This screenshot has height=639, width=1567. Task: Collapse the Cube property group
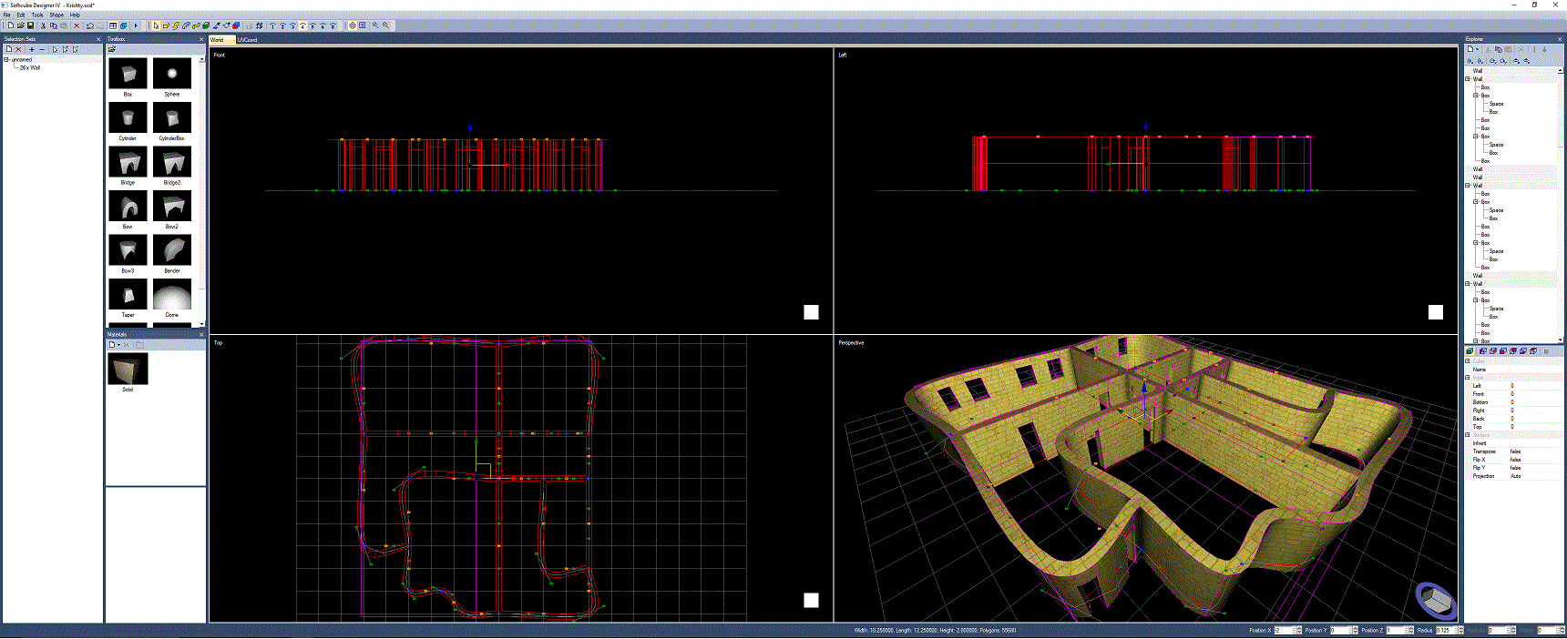tap(1468, 361)
